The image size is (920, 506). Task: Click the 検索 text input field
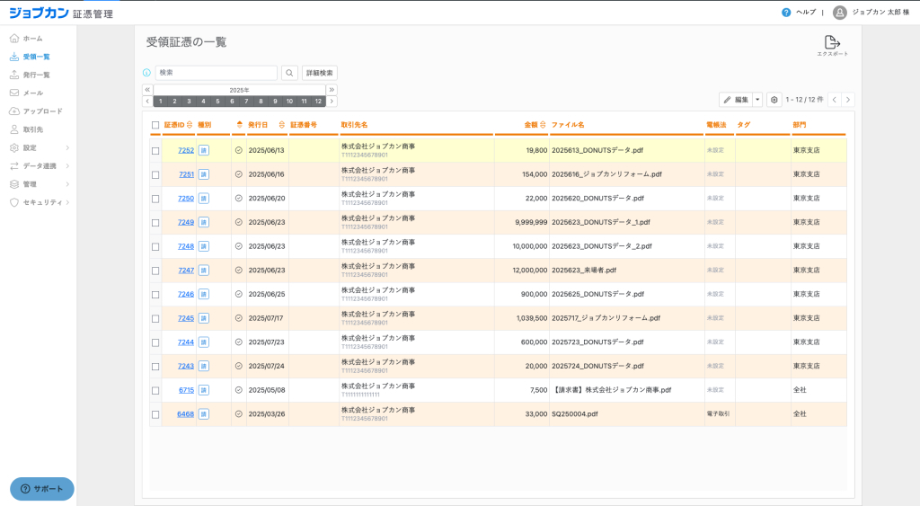coord(216,73)
